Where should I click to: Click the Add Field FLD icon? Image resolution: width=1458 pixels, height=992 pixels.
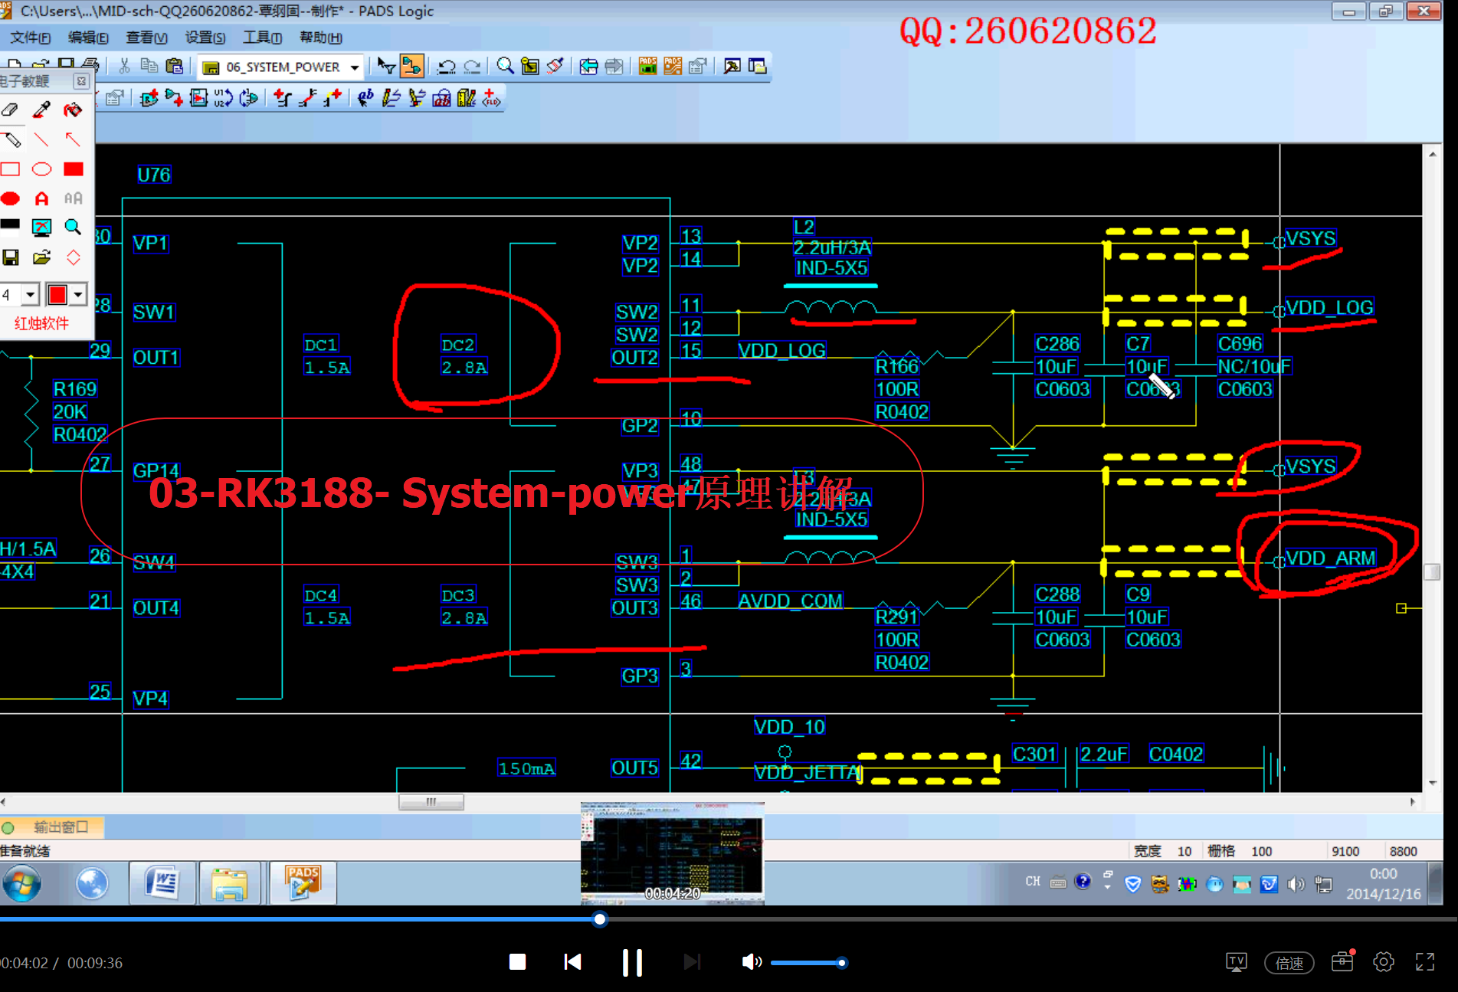tap(491, 98)
